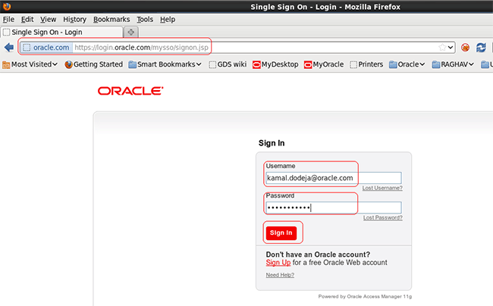Click the Lost Username? link
The image size is (493, 306).
pyautogui.click(x=382, y=188)
